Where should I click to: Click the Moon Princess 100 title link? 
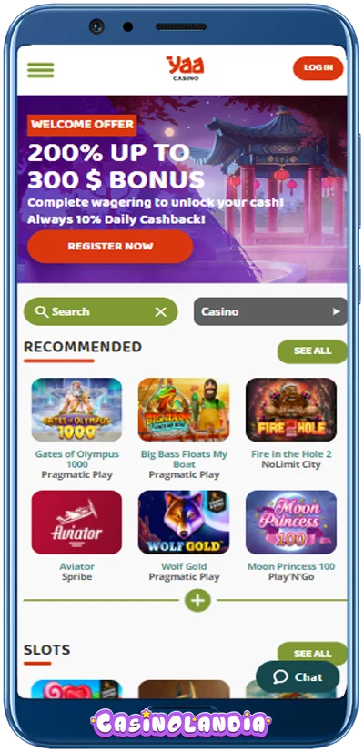click(291, 566)
